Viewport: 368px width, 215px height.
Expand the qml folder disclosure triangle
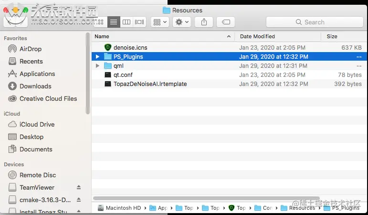(x=98, y=66)
